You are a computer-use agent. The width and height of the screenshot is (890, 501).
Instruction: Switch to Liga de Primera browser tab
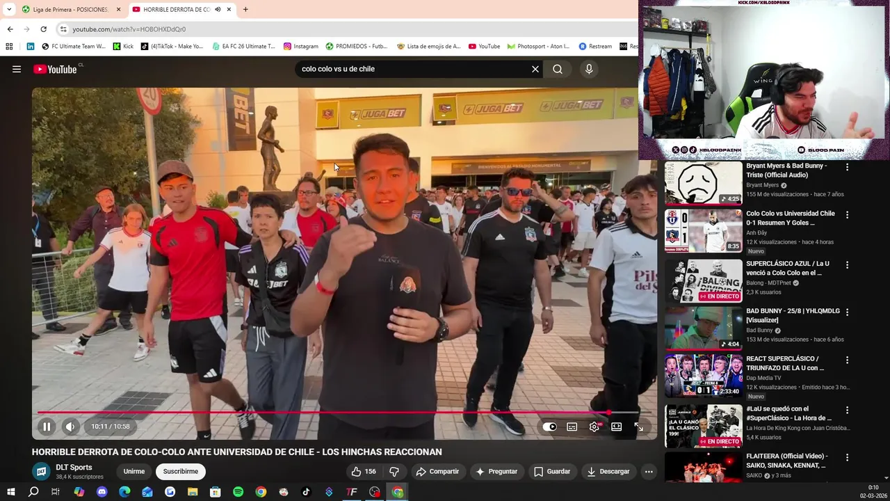click(x=71, y=10)
